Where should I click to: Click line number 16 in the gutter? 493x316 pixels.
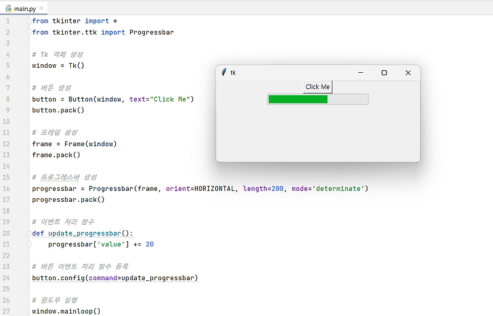[6, 188]
